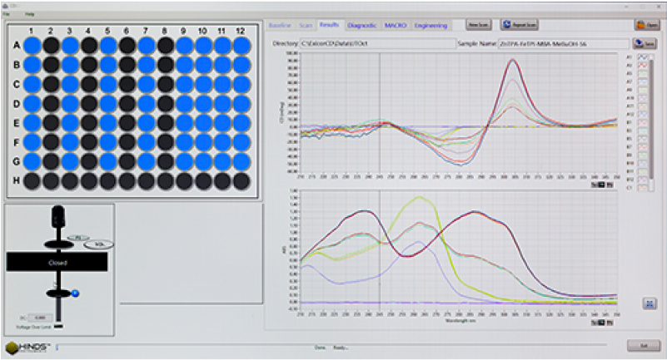This screenshot has width=667, height=360.
Task: Click the blue indicator on the optical diagram
Action: 74,293
